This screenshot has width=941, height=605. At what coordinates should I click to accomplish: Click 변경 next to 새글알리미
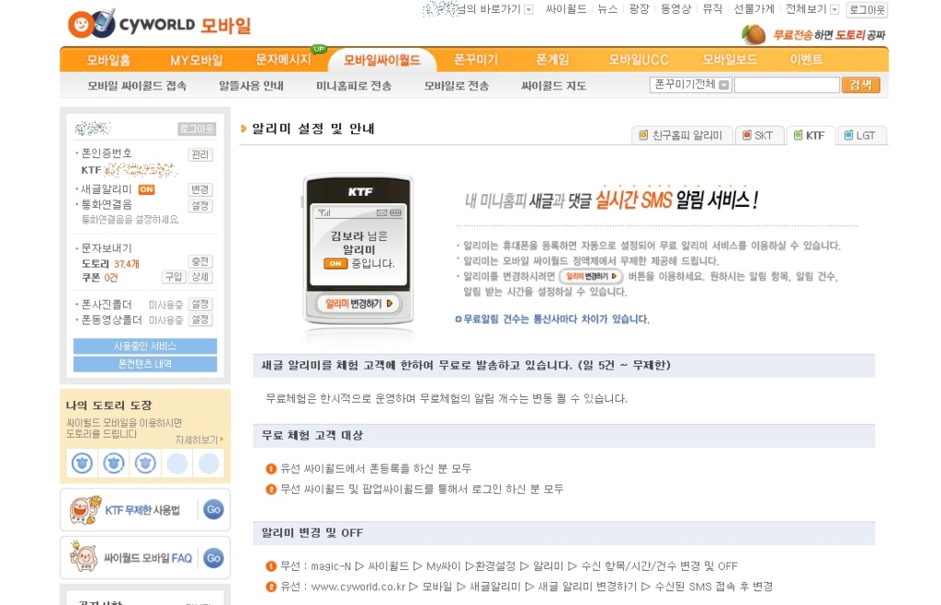199,189
